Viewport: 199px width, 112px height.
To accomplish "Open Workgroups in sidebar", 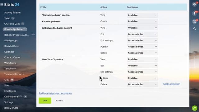I will 11,41.
